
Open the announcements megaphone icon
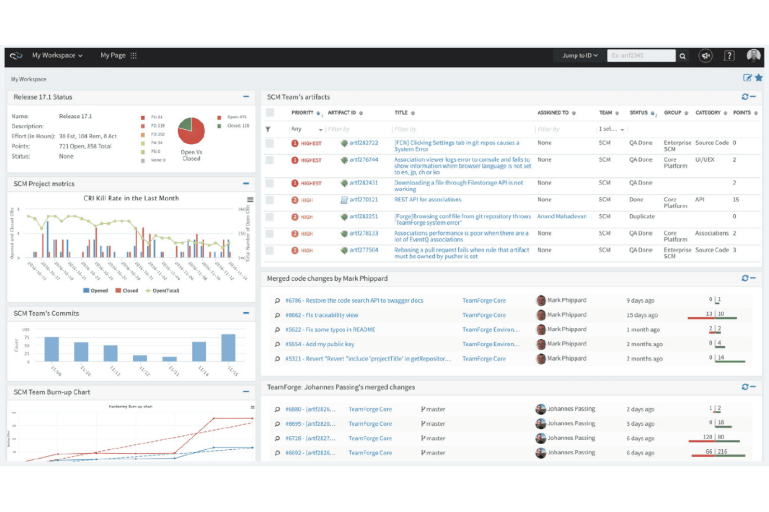pyautogui.click(x=705, y=56)
